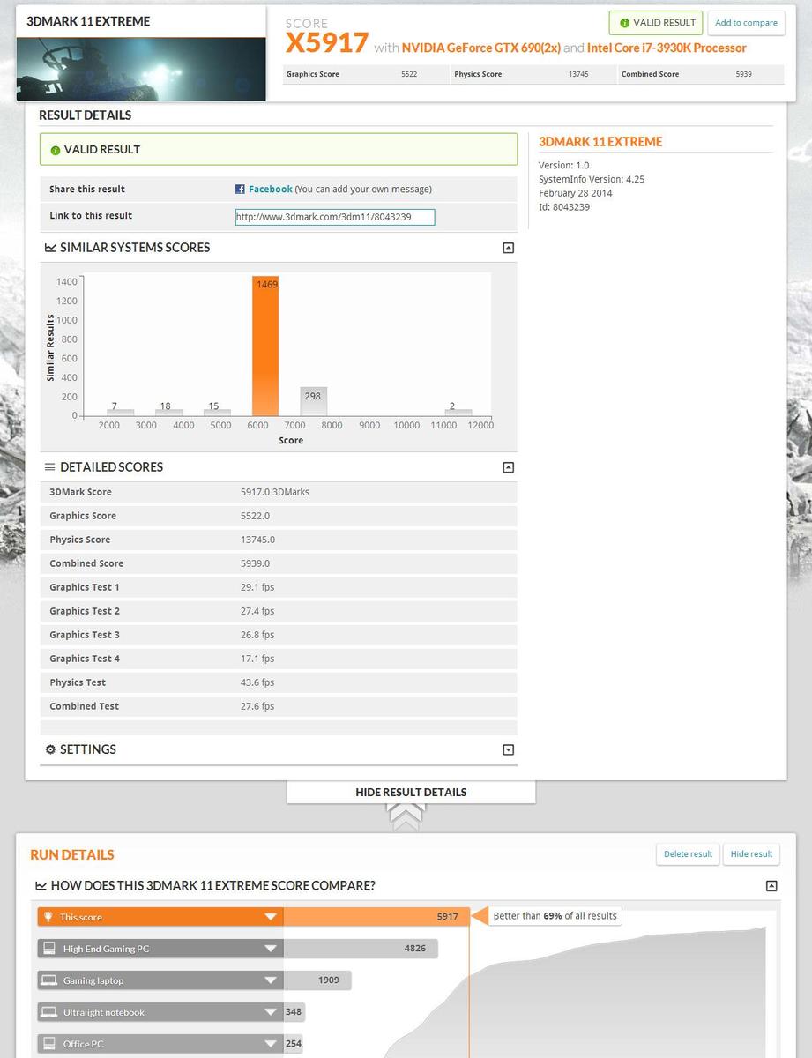The width and height of the screenshot is (812, 1058).
Task: Click Combined Test value 27.6 fps
Action: tap(257, 706)
